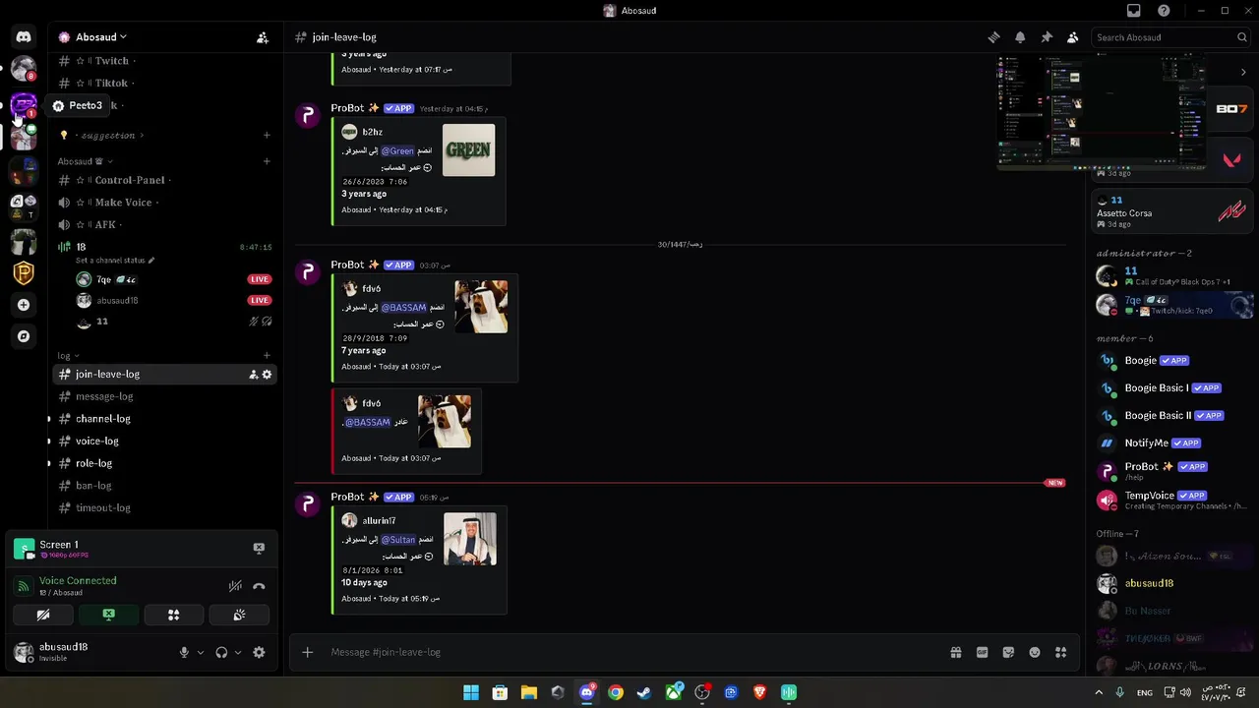The width and height of the screenshot is (1259, 708).
Task: Click the Message #join-leave-log input
Action: click(x=629, y=652)
